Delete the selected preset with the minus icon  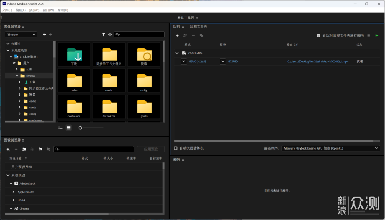(16, 149)
